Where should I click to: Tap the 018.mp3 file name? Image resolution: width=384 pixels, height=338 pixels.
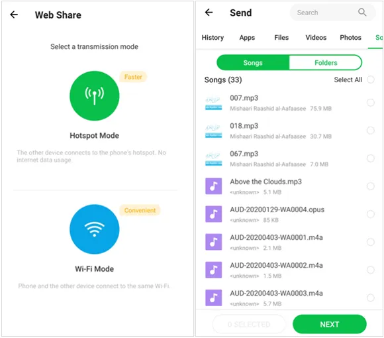pyautogui.click(x=244, y=126)
